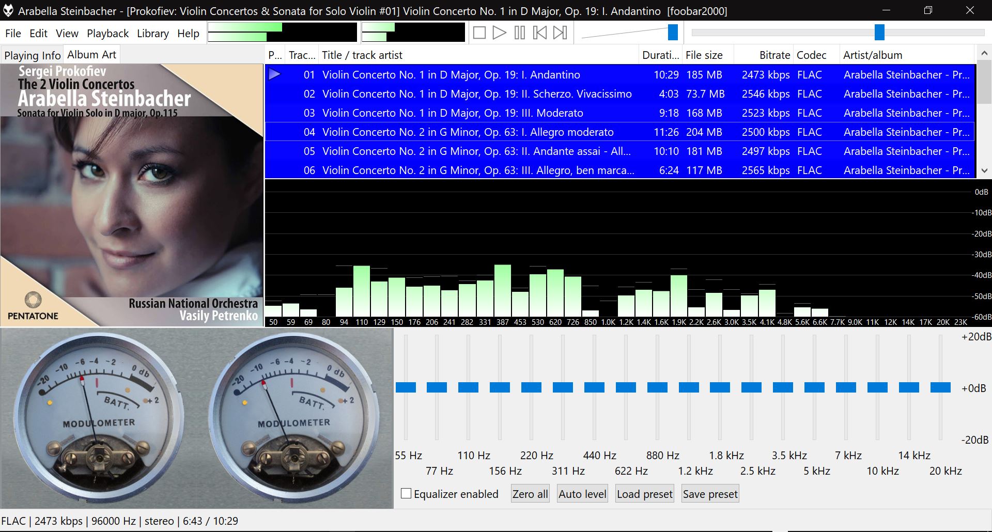Click playlist scrollbar down arrow
This screenshot has width=992, height=532.
coord(984,170)
